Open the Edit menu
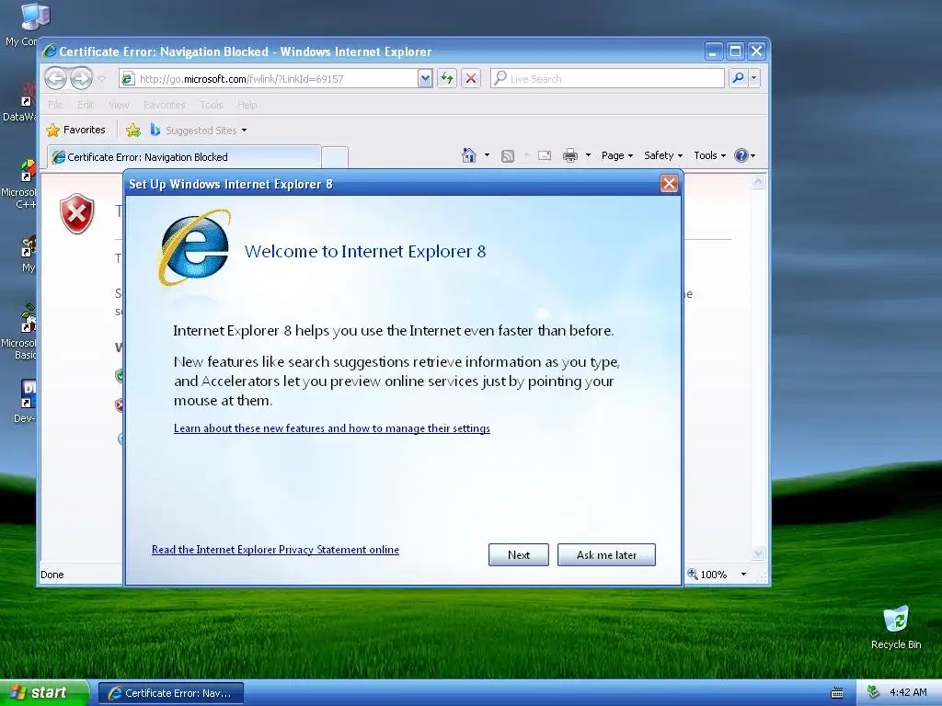 pos(86,105)
